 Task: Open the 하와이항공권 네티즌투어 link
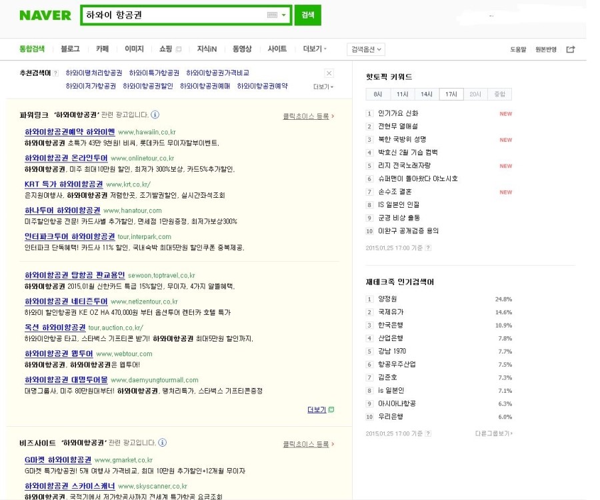pyautogui.click(x=66, y=301)
